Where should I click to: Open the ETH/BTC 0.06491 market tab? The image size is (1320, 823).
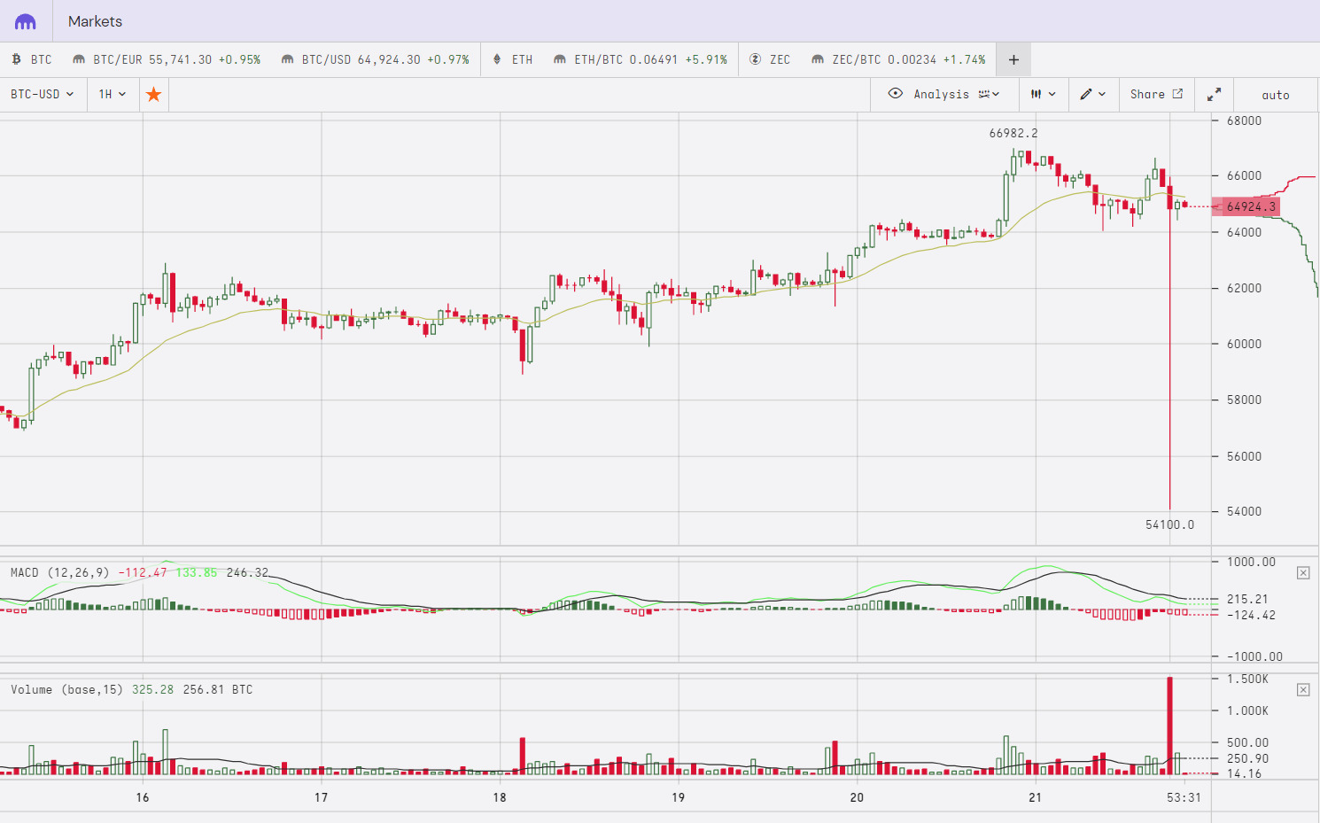click(641, 59)
